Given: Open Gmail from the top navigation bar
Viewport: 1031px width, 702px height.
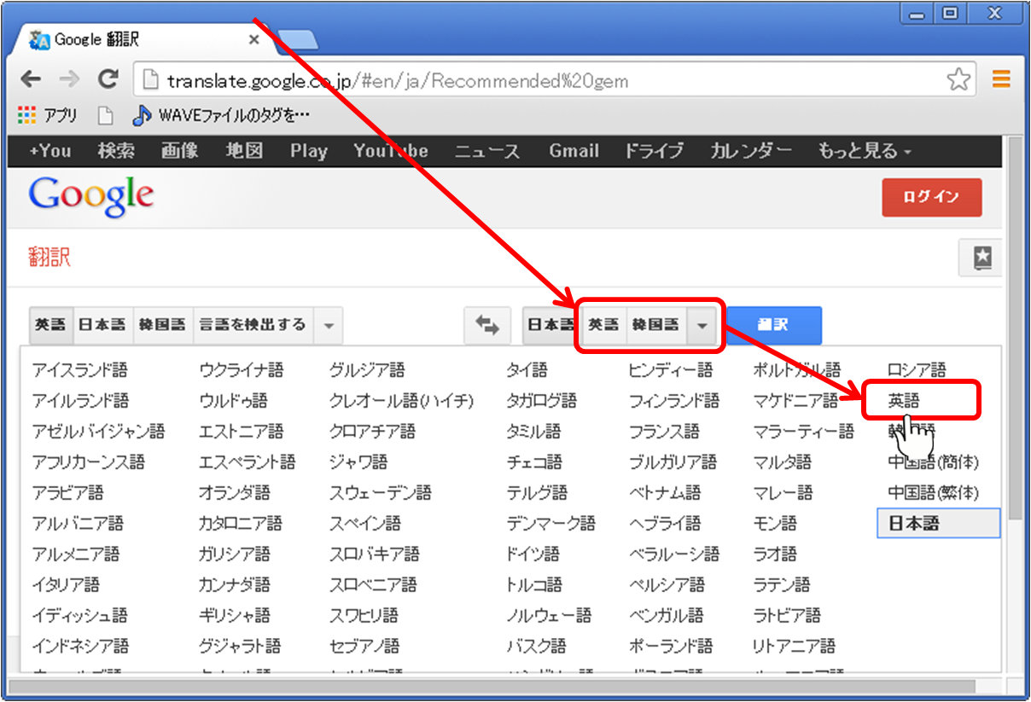Looking at the screenshot, I should click(x=574, y=151).
